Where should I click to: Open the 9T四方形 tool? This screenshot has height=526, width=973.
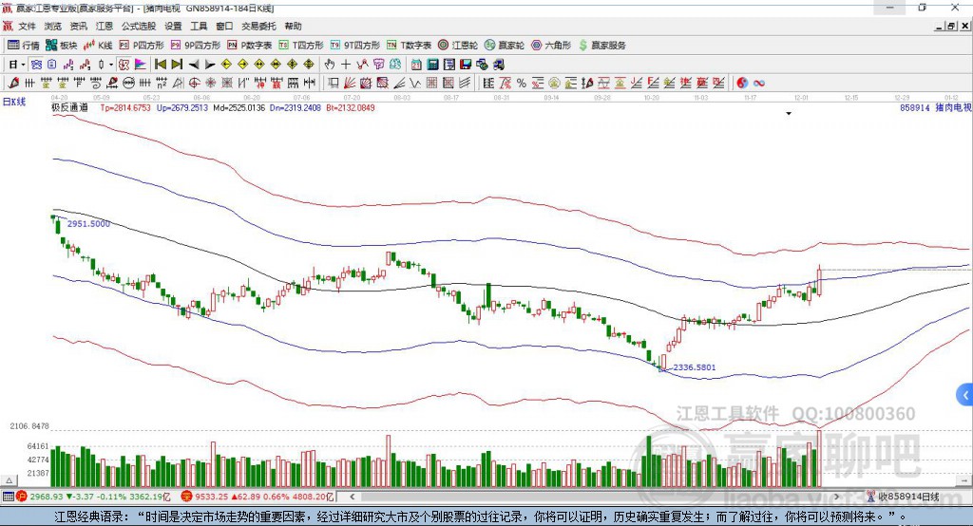click(x=355, y=46)
